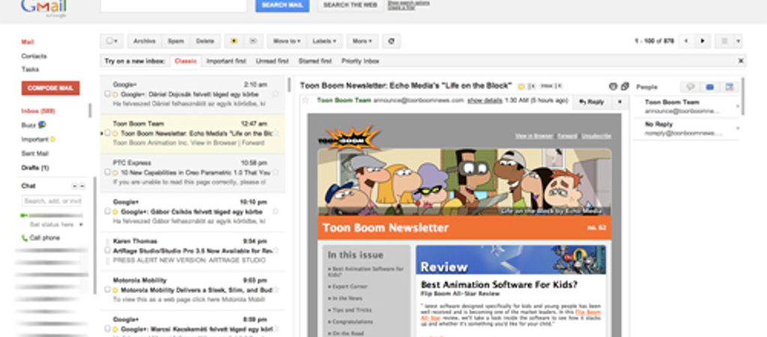Screen dimensions: 767x337
Task: Click the print all icon
Action: 613,87
